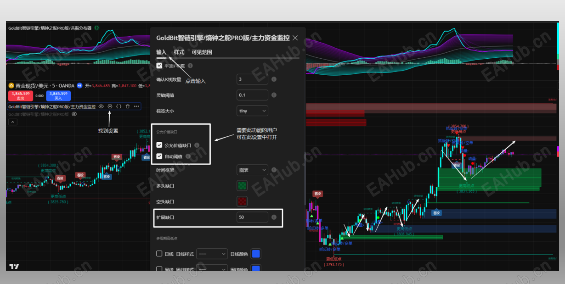This screenshot has height=284, width=565.
Task: Click the 灵敏阈值 input field
Action: pos(252,95)
